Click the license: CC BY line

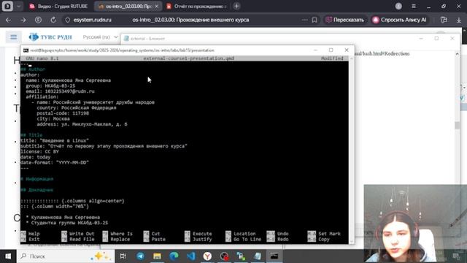(x=39, y=152)
